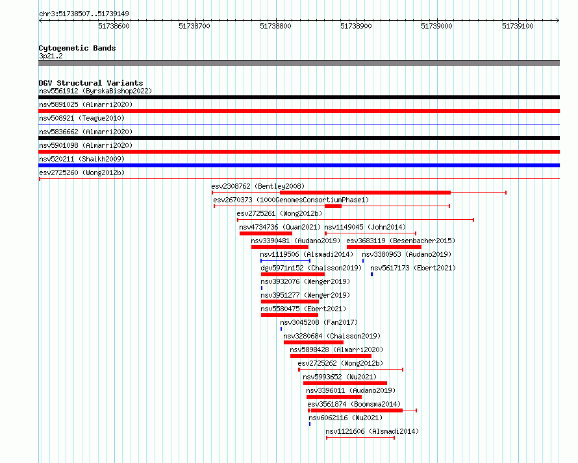Click the esv2725260 (Wong2012b) label
Image resolution: width=578 pixels, height=463 pixels.
[x=82, y=172]
